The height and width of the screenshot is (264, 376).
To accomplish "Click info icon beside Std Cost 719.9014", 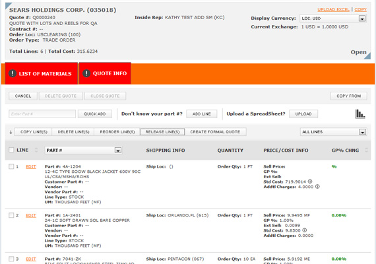I will 310,181.
